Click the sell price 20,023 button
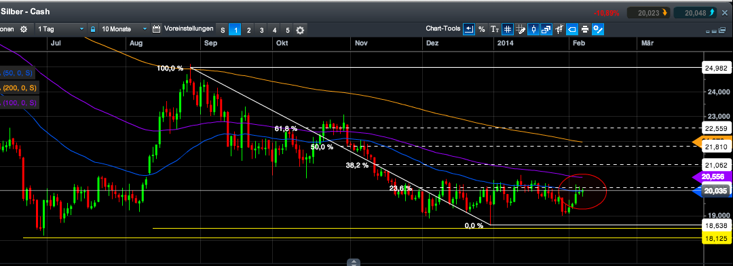 point(648,13)
